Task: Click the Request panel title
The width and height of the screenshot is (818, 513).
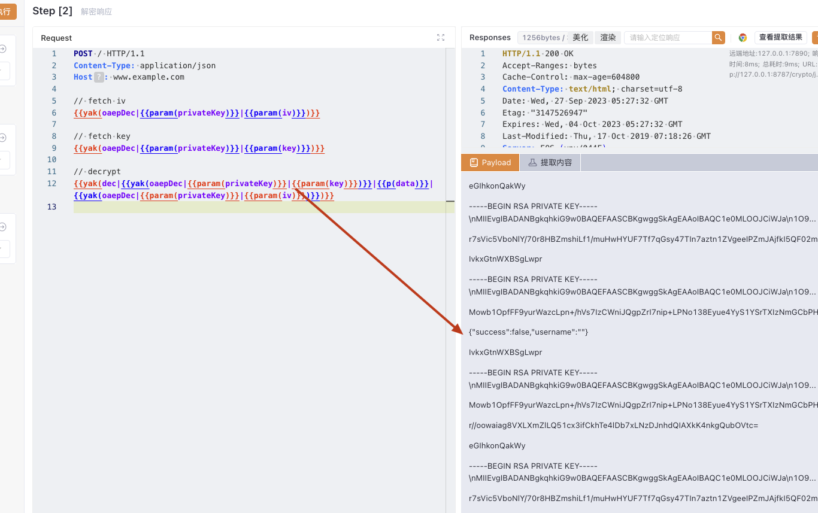Action: pyautogui.click(x=56, y=38)
